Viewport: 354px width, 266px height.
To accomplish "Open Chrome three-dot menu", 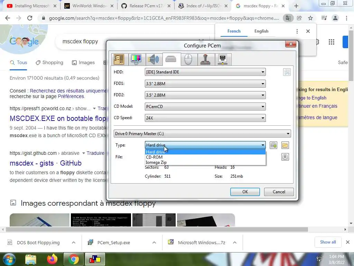I will (346, 18).
